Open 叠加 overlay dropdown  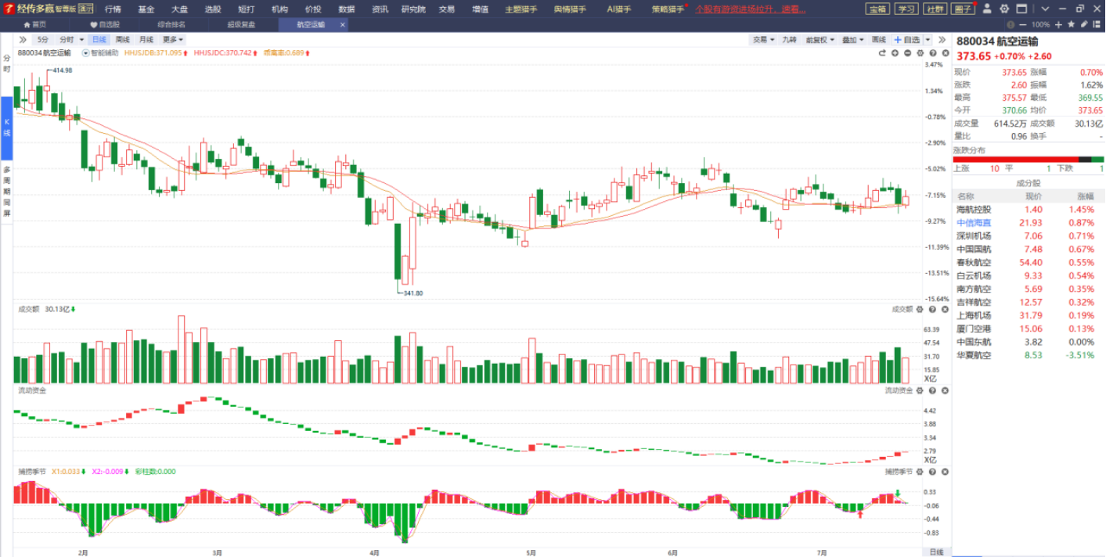(x=852, y=39)
